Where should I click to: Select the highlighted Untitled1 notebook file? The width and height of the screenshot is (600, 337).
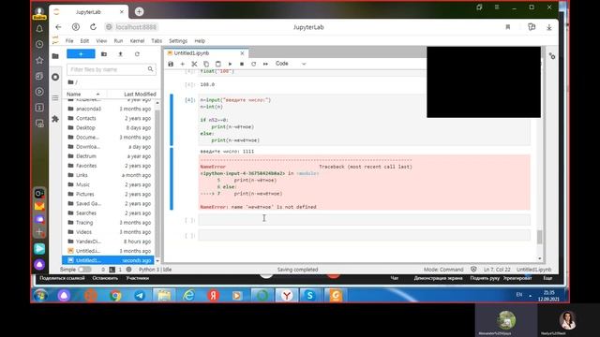pos(109,260)
